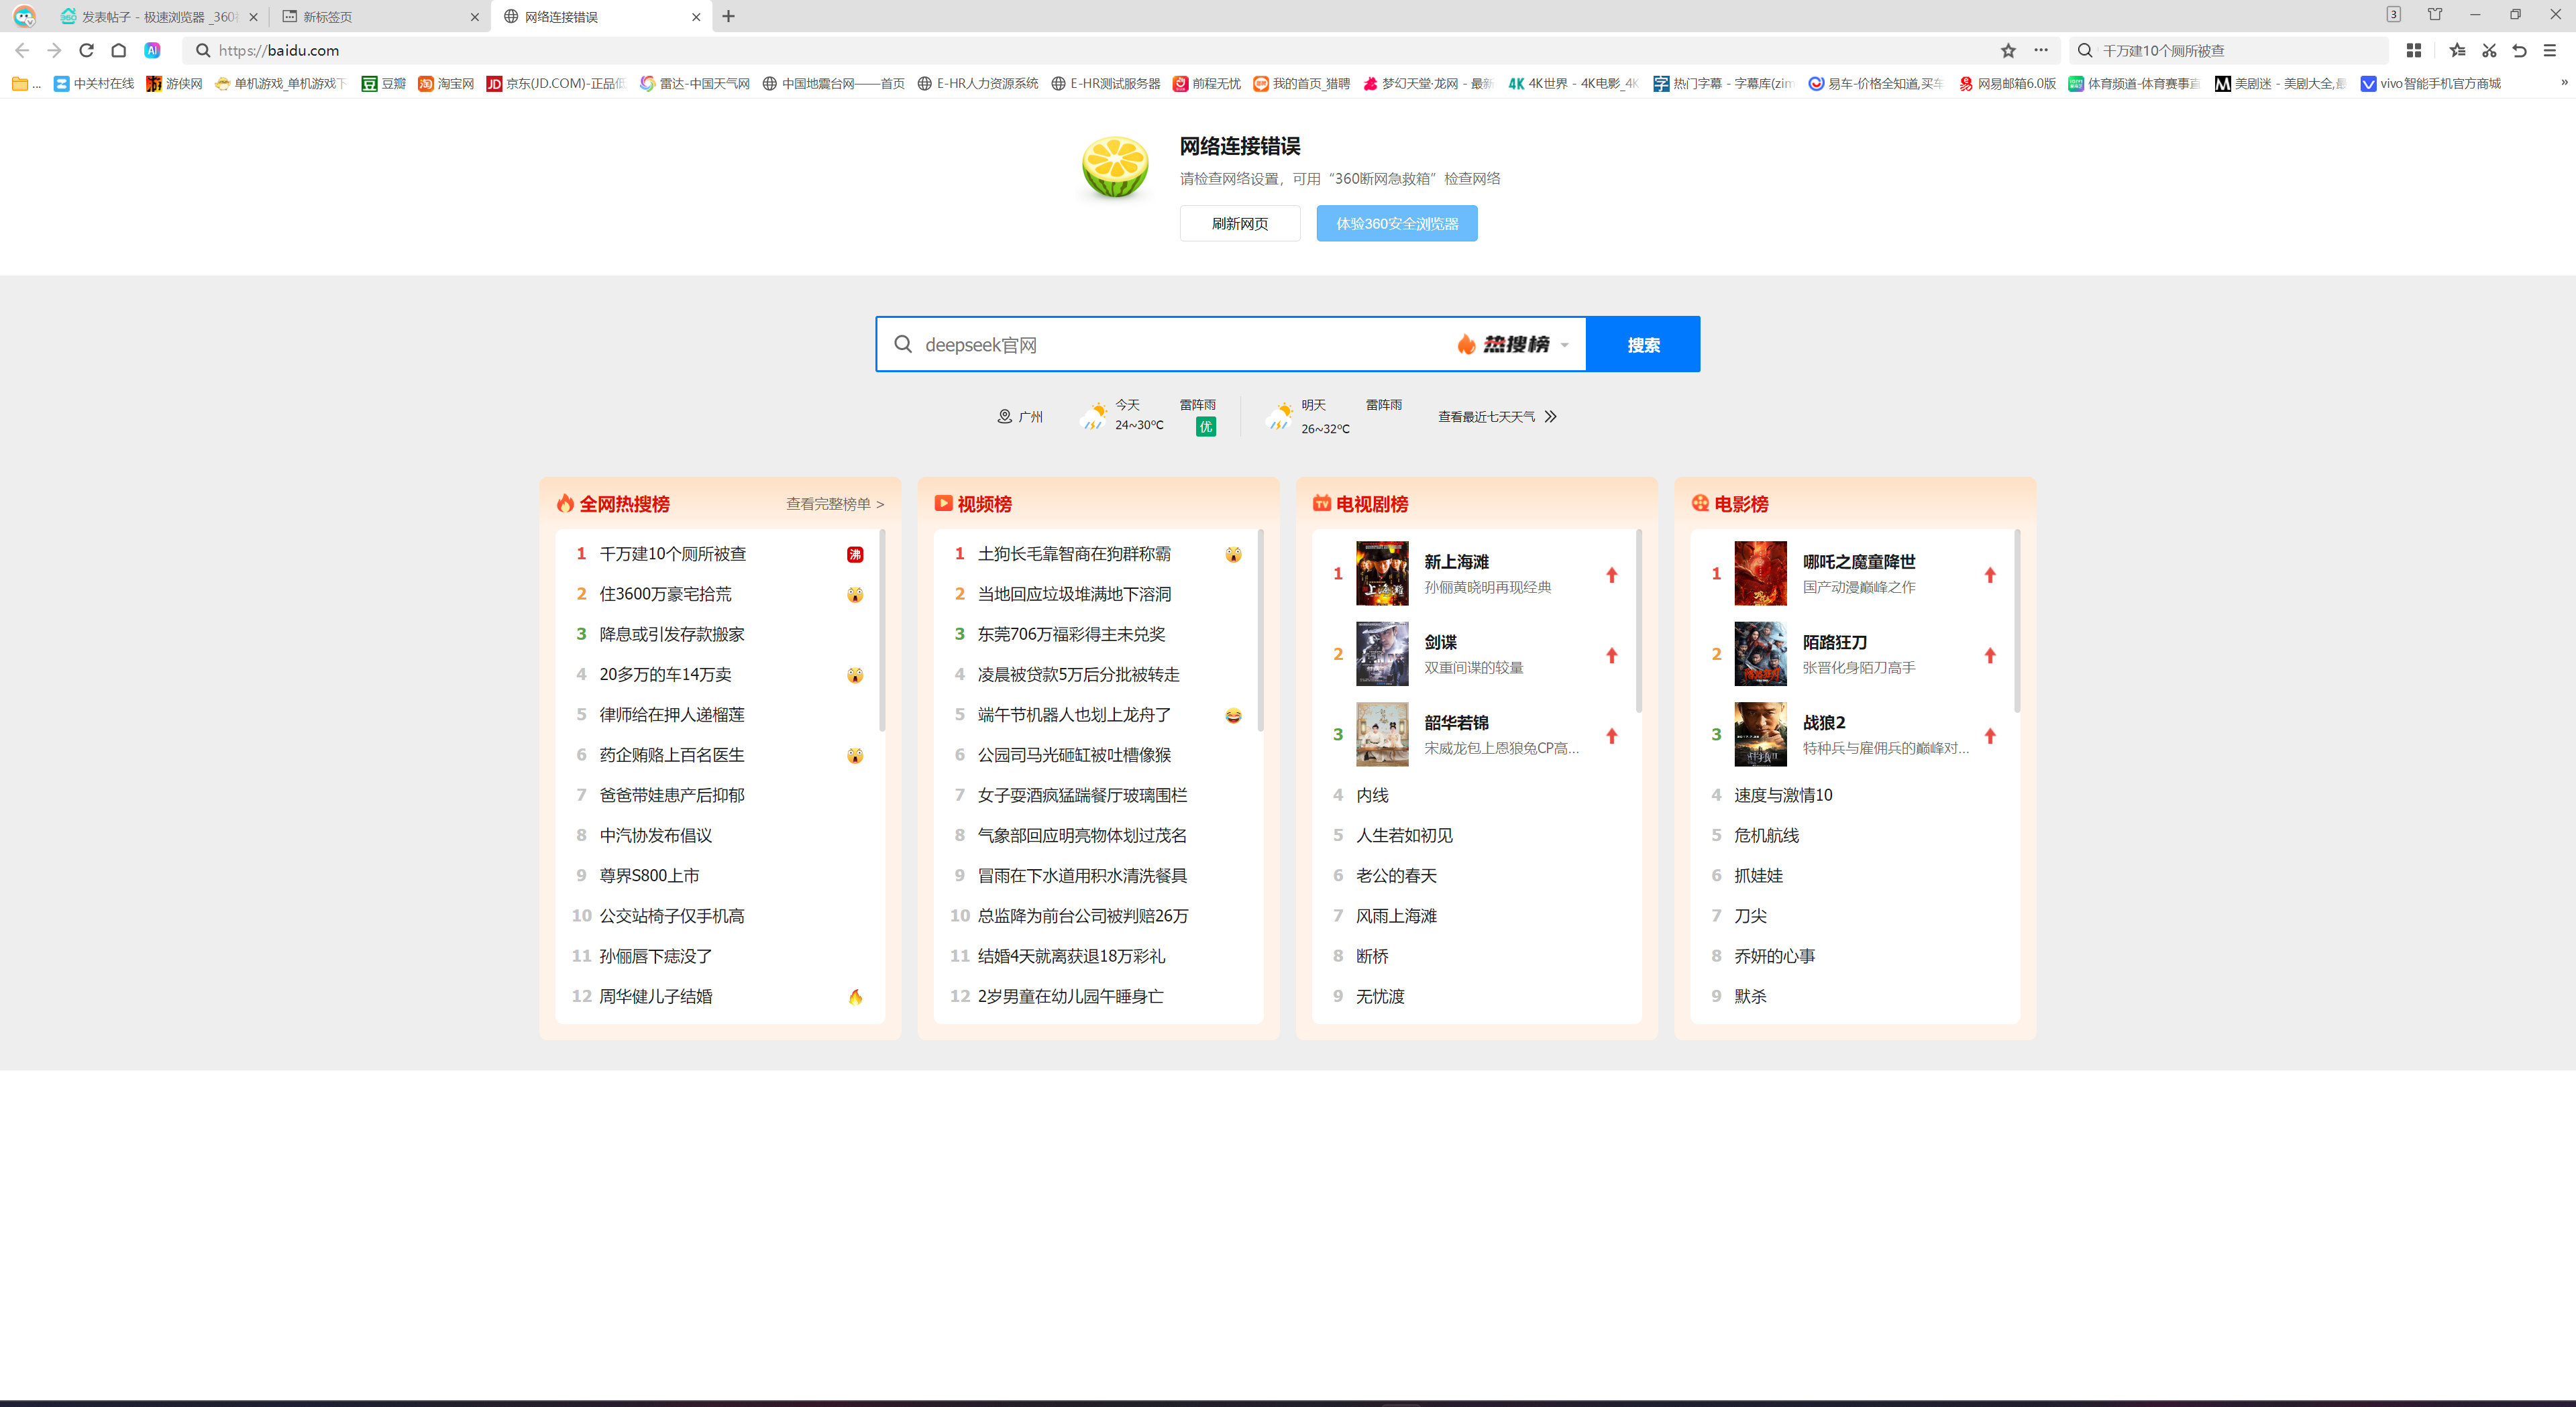Expand the hidden bookmarks overflow chevron
2576x1407 pixels.
[x=2563, y=83]
